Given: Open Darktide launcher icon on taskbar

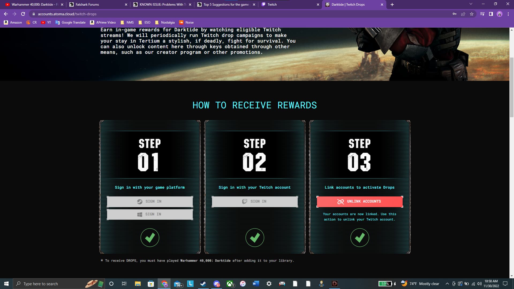Looking at the screenshot, I should click(335, 284).
